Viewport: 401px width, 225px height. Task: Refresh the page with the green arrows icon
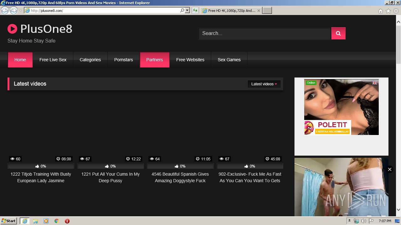click(x=195, y=10)
